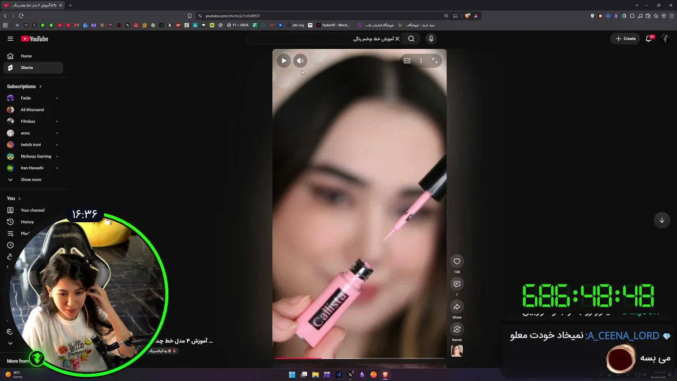677x381 pixels.
Task: Go back in the browser
Action: pyautogui.click(x=5, y=16)
